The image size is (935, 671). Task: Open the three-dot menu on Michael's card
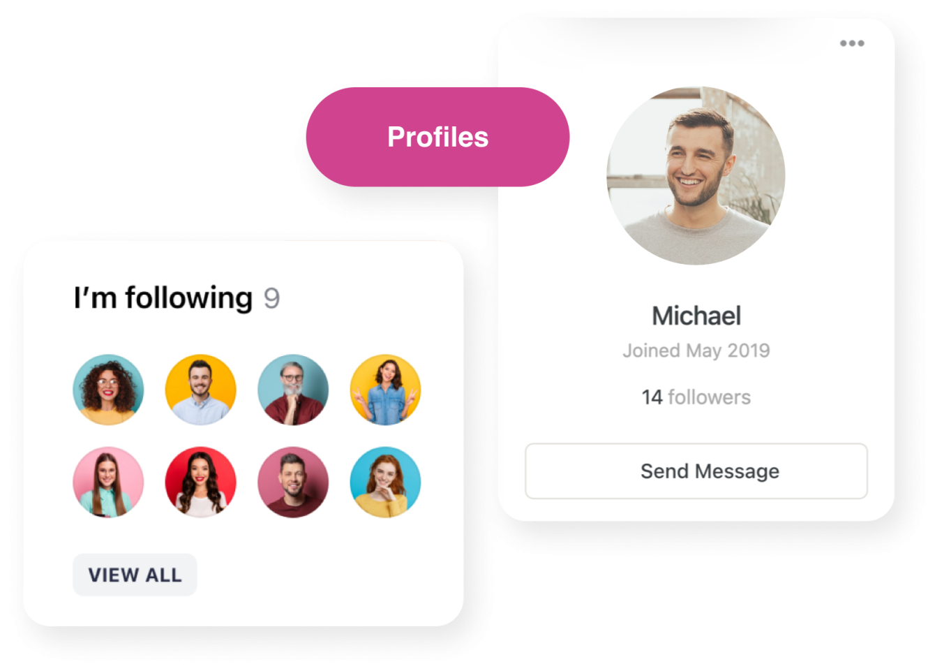click(x=851, y=43)
